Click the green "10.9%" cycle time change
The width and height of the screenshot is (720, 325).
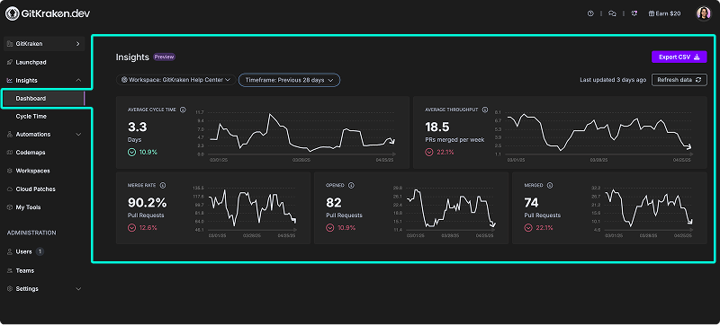(x=148, y=152)
